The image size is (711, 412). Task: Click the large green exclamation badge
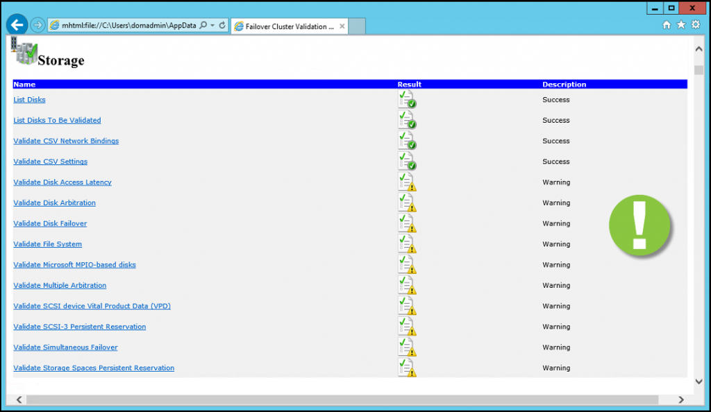(639, 225)
